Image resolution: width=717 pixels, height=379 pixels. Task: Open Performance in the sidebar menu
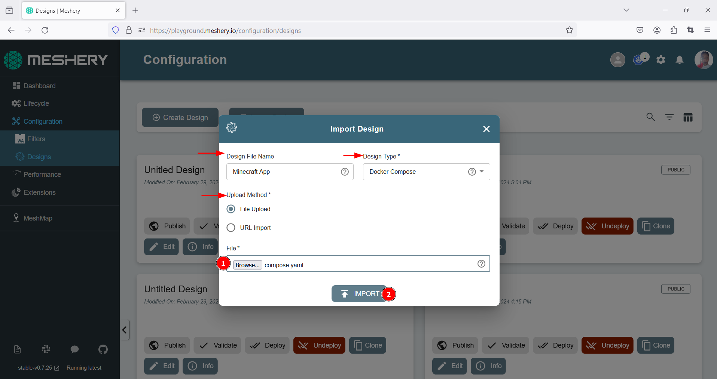(x=42, y=175)
